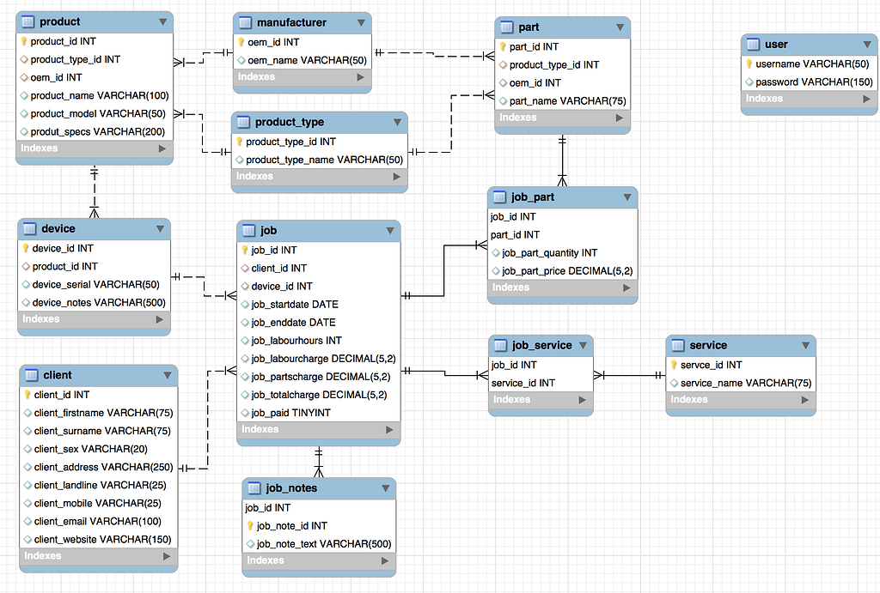Select the password VARCHAR(150) column
Image resolution: width=880 pixels, height=593 pixels.
point(813,82)
